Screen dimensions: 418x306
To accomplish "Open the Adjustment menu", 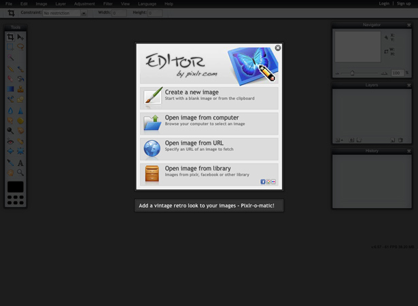I will (84, 3).
